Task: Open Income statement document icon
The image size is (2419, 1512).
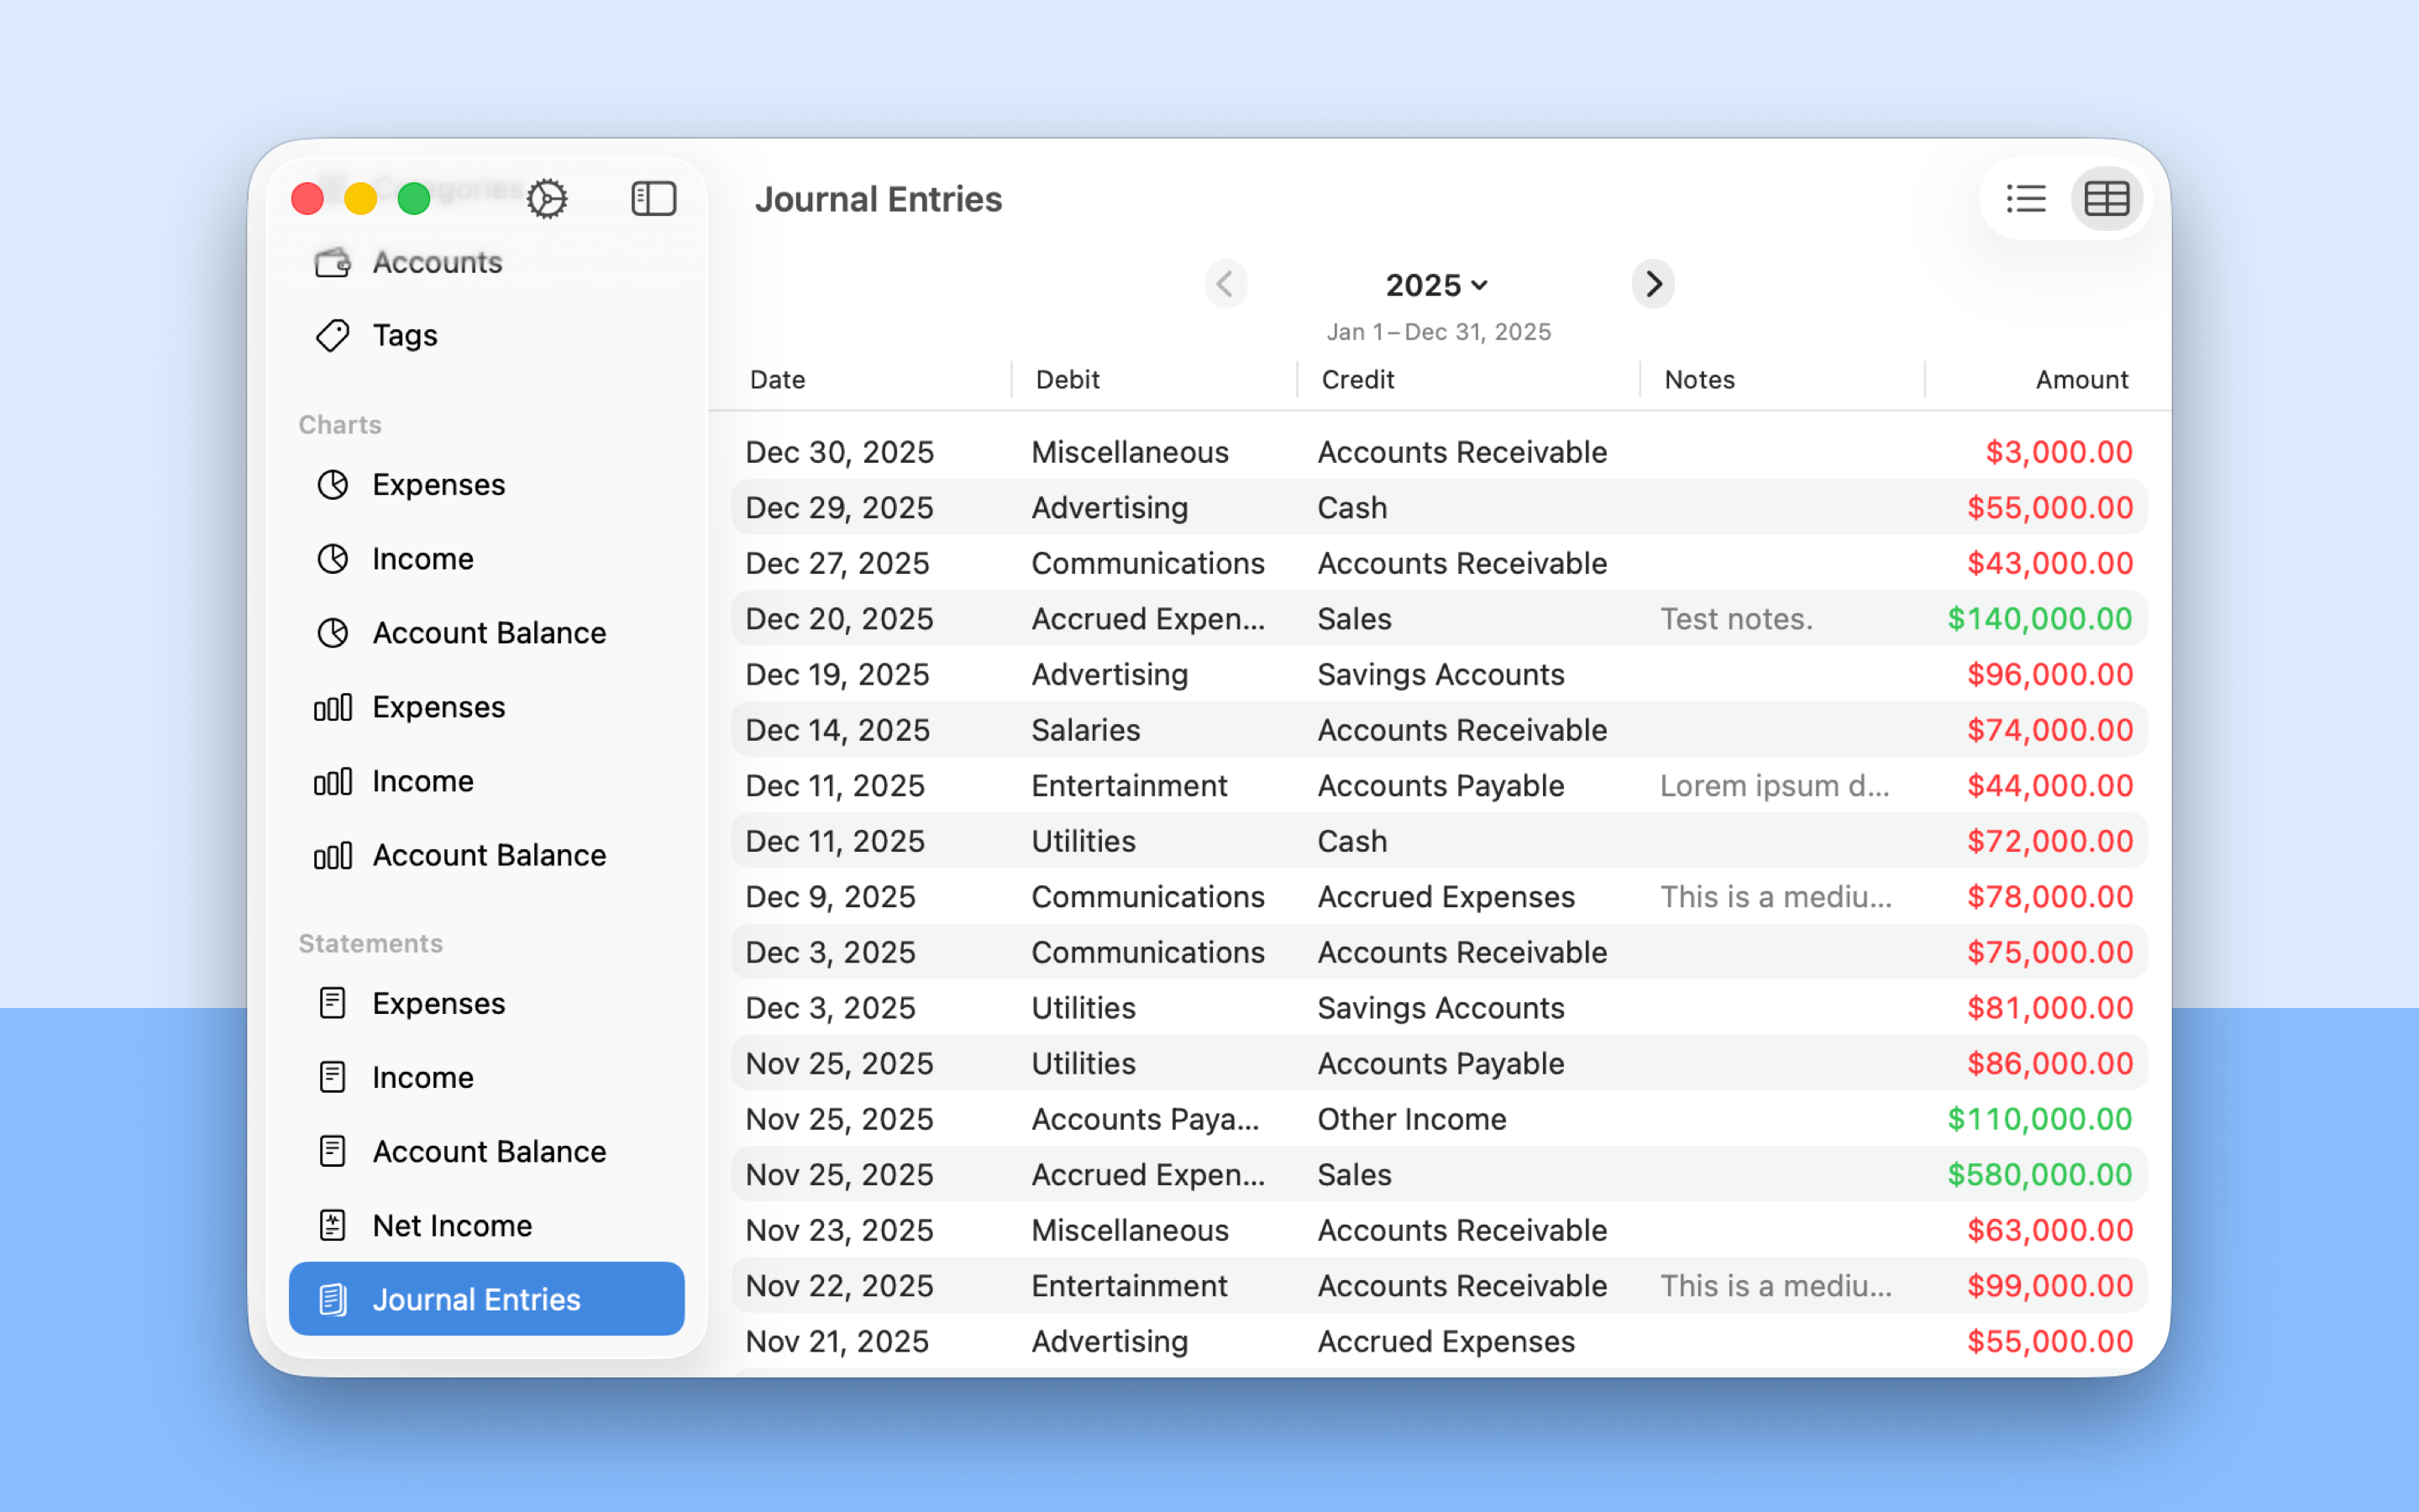Action: click(333, 1077)
